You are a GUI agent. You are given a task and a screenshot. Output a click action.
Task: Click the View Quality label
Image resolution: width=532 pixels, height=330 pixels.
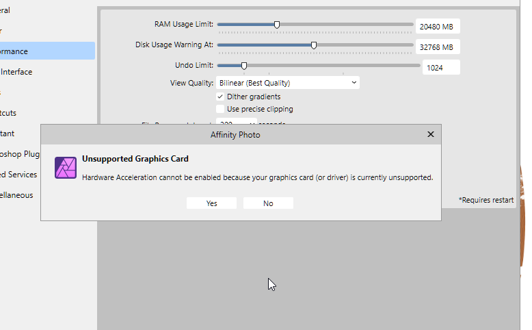(191, 83)
